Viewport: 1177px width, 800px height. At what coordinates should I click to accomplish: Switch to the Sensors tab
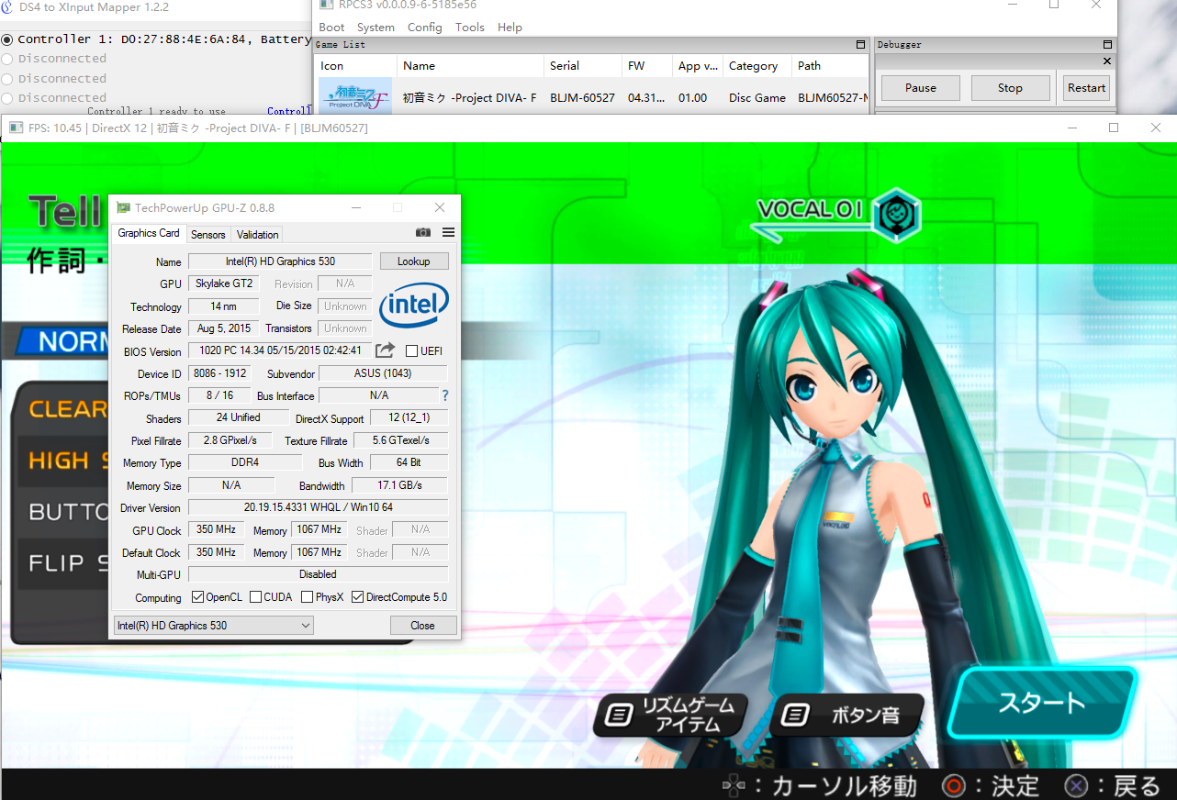coord(208,235)
